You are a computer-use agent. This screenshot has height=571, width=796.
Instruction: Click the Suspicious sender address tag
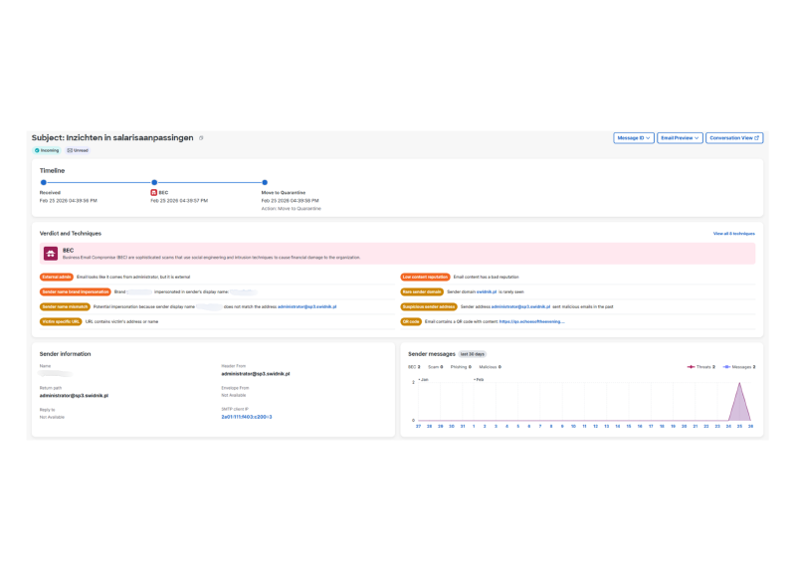click(x=429, y=306)
